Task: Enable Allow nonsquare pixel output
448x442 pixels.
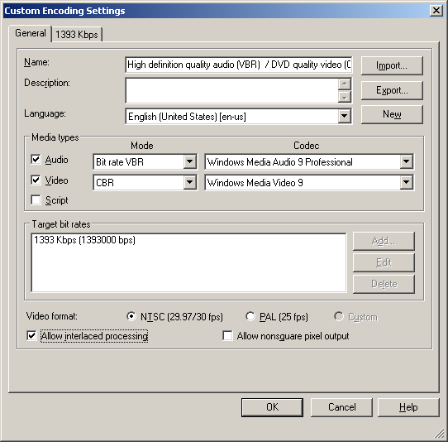Action: (x=227, y=335)
